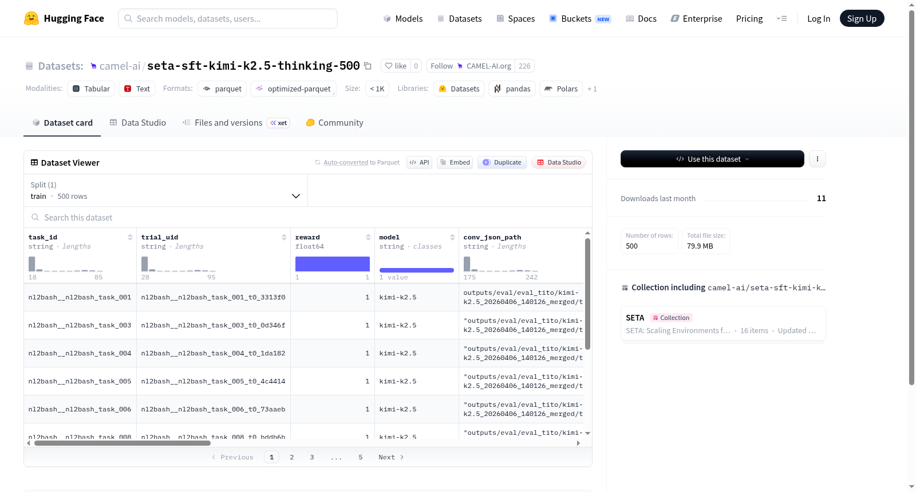Click the Dataset Viewer table icon
Image resolution: width=916 pixels, height=492 pixels.
tap(34, 163)
